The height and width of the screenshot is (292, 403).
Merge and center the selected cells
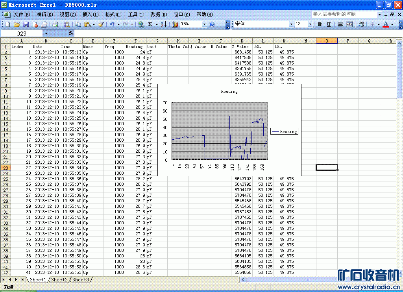(x=349, y=24)
